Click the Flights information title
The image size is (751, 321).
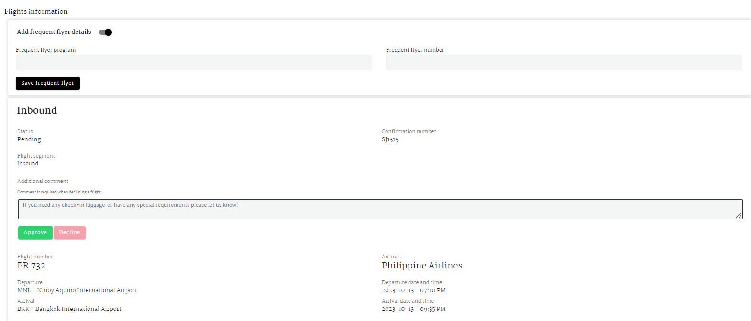coord(36,11)
